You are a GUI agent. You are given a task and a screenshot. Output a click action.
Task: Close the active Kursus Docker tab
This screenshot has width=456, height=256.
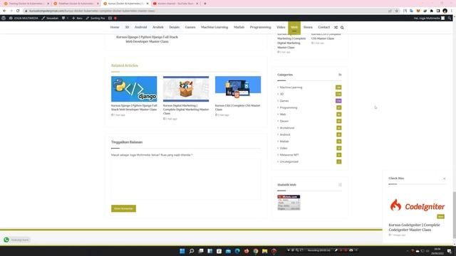[147, 4]
